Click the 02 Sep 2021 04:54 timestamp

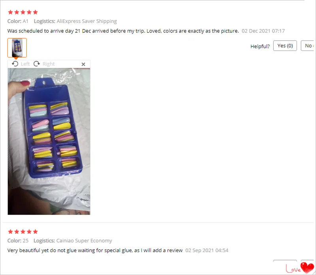(x=207, y=251)
